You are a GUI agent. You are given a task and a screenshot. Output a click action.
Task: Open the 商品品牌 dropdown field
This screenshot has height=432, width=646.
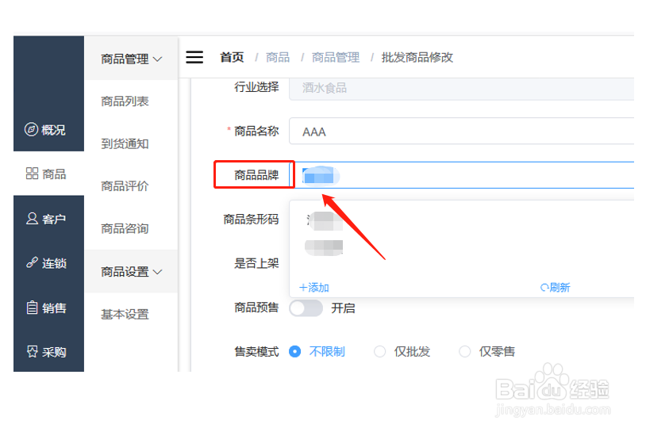tap(461, 175)
